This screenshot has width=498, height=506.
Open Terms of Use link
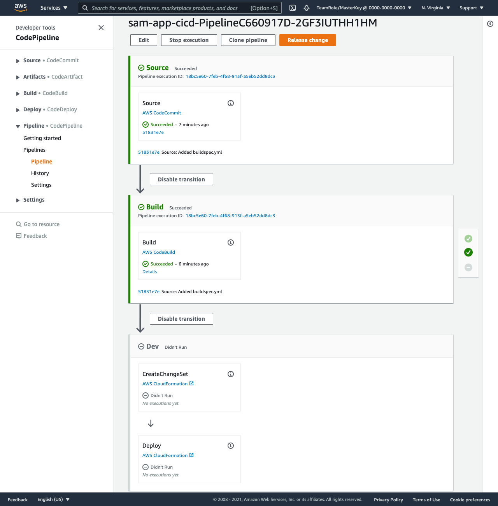point(426,500)
